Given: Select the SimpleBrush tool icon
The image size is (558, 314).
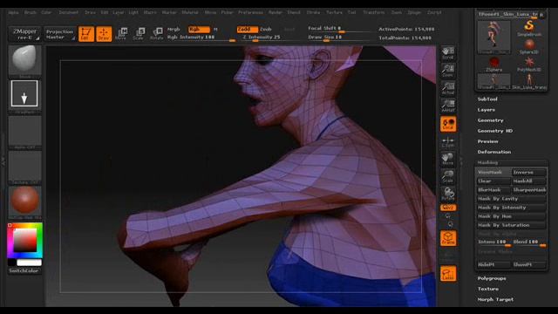Looking at the screenshot, I should pos(529,29).
